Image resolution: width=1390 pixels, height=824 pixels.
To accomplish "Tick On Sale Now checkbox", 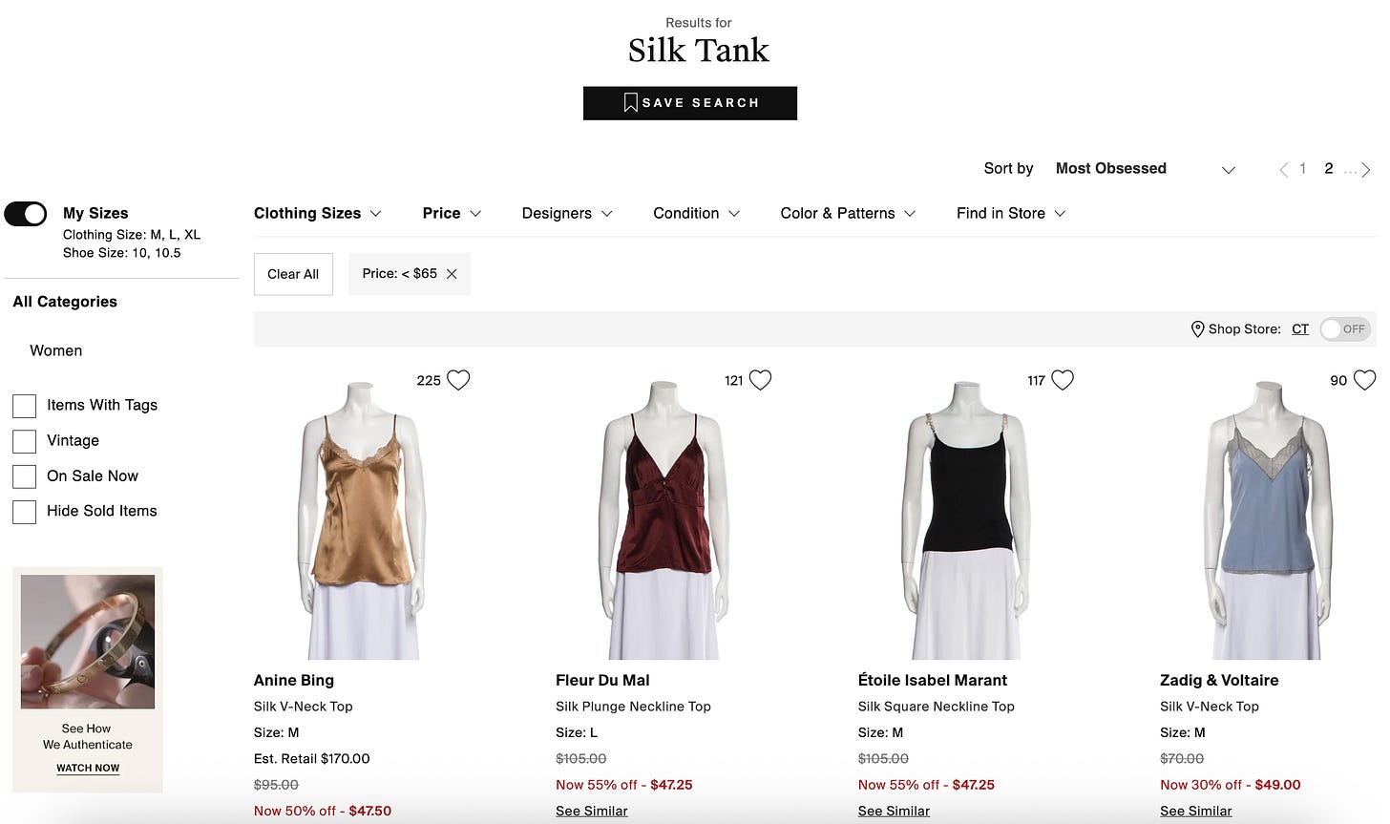I will pos(24,476).
